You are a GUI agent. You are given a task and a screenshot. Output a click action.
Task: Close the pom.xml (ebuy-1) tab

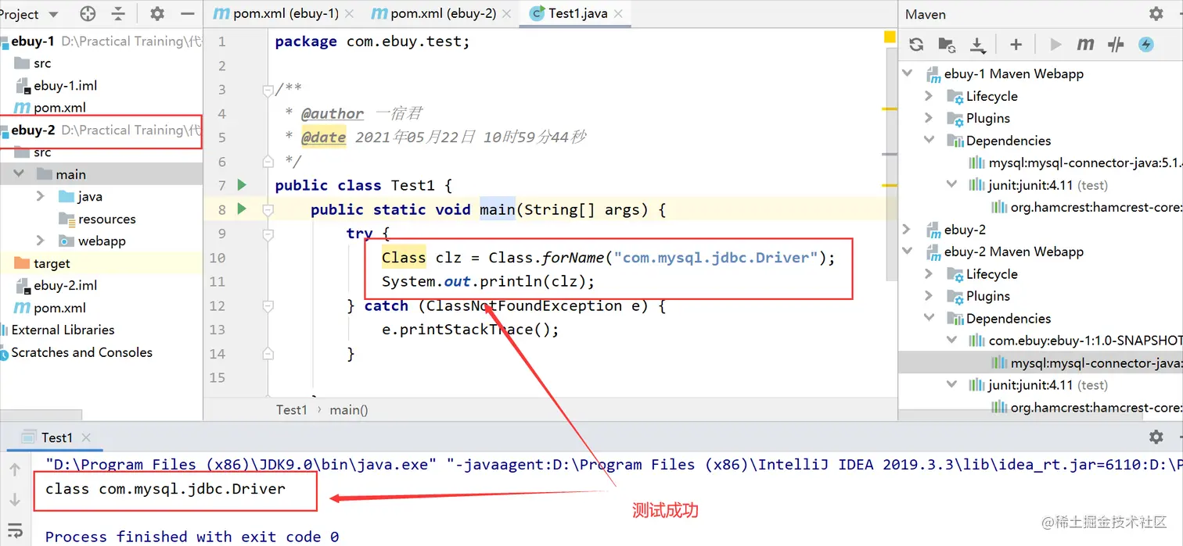348,13
